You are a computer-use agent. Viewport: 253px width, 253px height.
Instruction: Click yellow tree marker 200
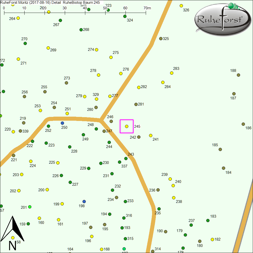click(x=47, y=190)
